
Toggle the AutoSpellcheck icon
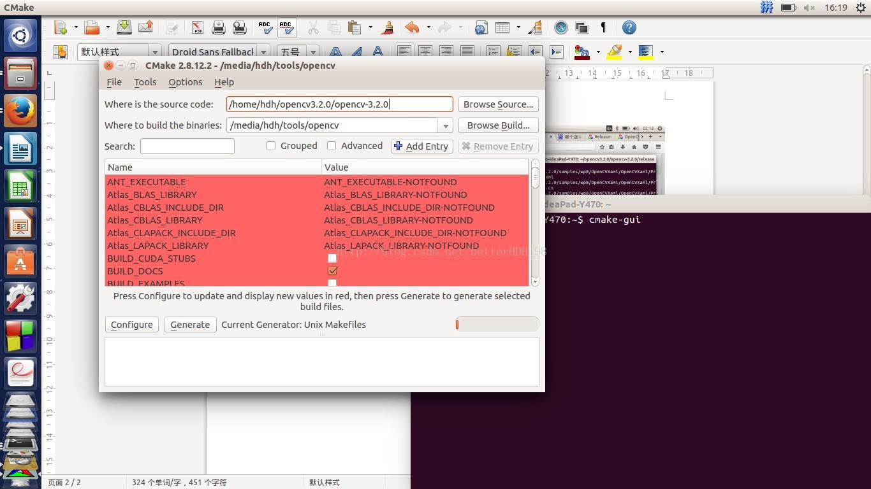pos(286,27)
